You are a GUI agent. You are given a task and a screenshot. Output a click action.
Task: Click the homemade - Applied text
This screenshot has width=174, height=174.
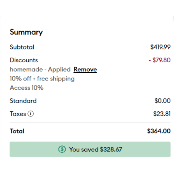[40, 70]
